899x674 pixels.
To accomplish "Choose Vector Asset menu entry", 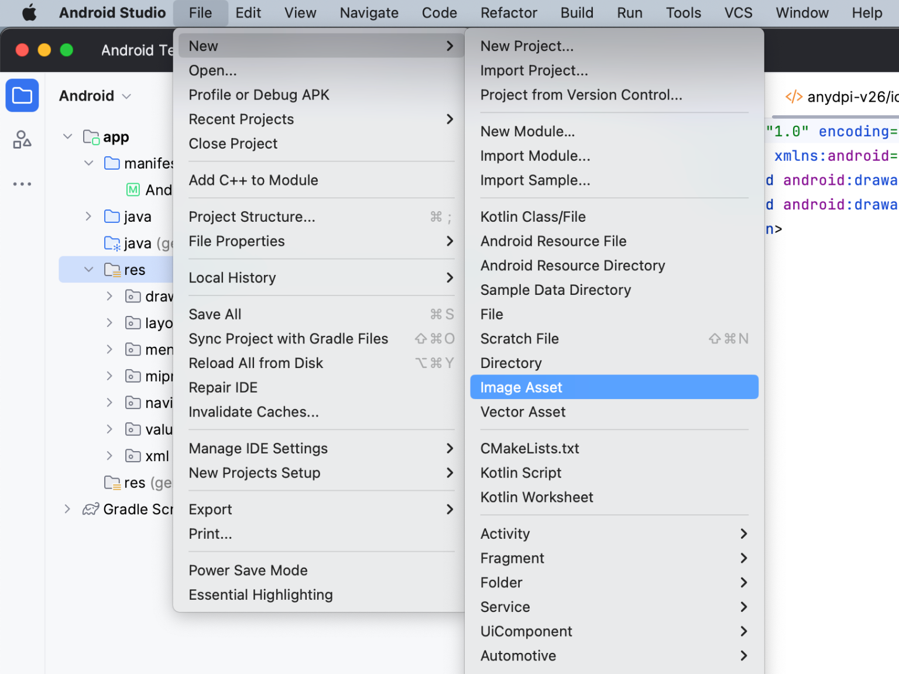I will coord(523,412).
